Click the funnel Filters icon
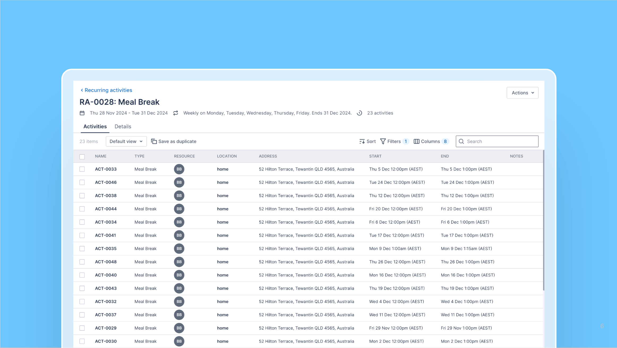This screenshot has height=348, width=617. [383, 141]
